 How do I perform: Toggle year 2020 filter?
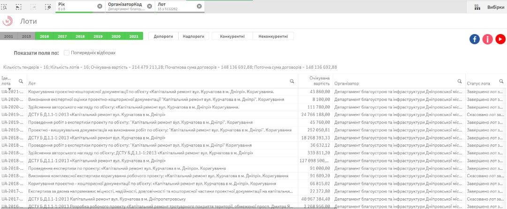(116, 36)
